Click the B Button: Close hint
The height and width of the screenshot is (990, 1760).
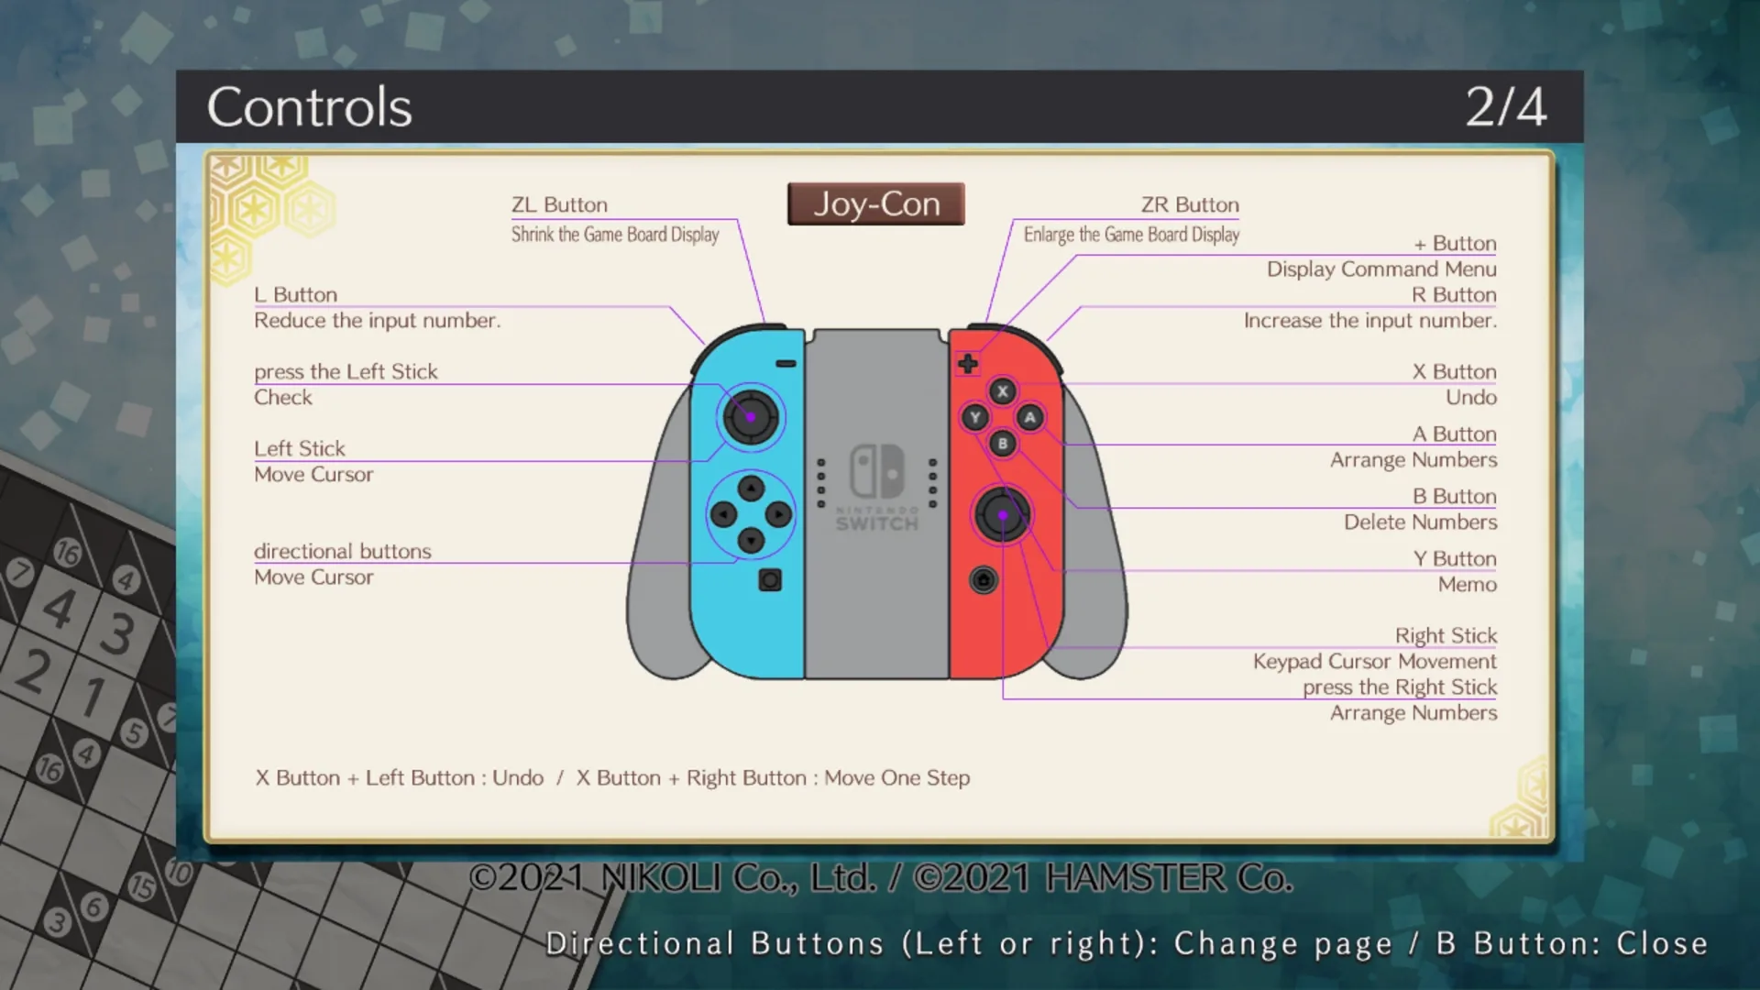point(1572,943)
